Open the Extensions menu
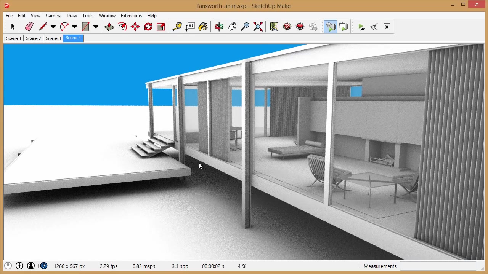This screenshot has height=274, width=488. pyautogui.click(x=131, y=16)
